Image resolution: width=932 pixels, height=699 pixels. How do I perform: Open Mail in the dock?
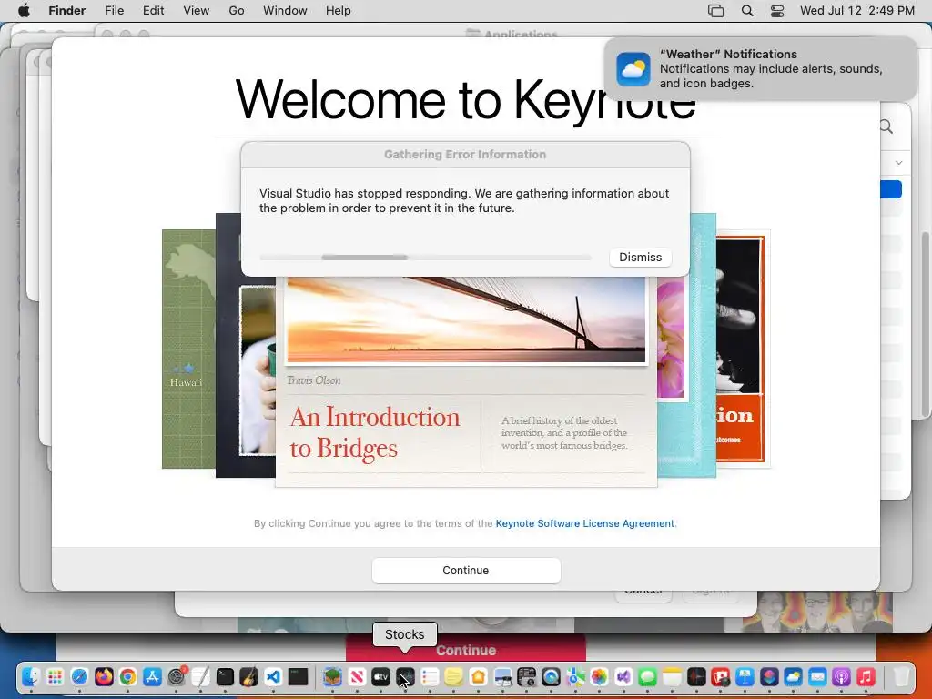818,676
